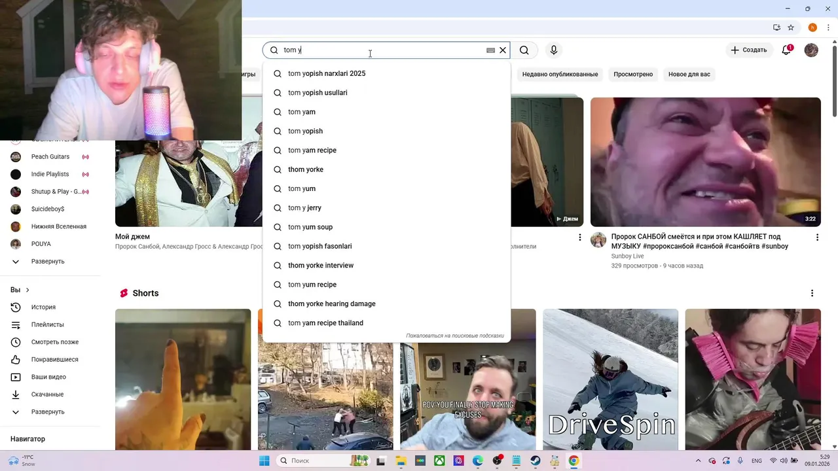Select the 'Просмотрено' filter chip

pyautogui.click(x=633, y=74)
